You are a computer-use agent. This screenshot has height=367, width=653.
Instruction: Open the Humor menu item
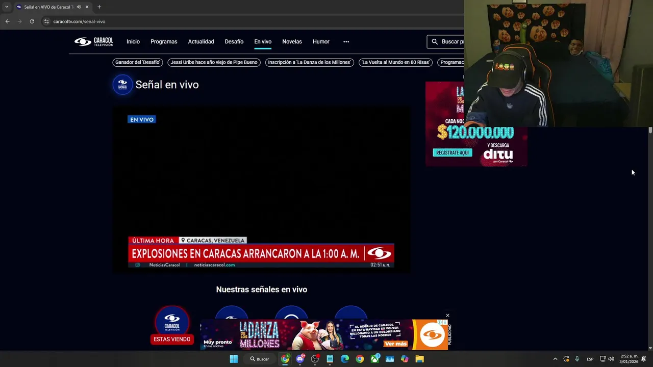click(x=321, y=42)
